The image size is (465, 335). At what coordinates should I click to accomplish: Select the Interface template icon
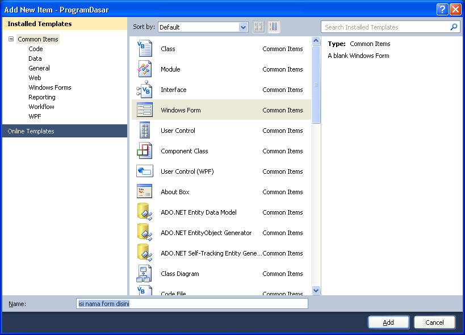pyautogui.click(x=144, y=90)
